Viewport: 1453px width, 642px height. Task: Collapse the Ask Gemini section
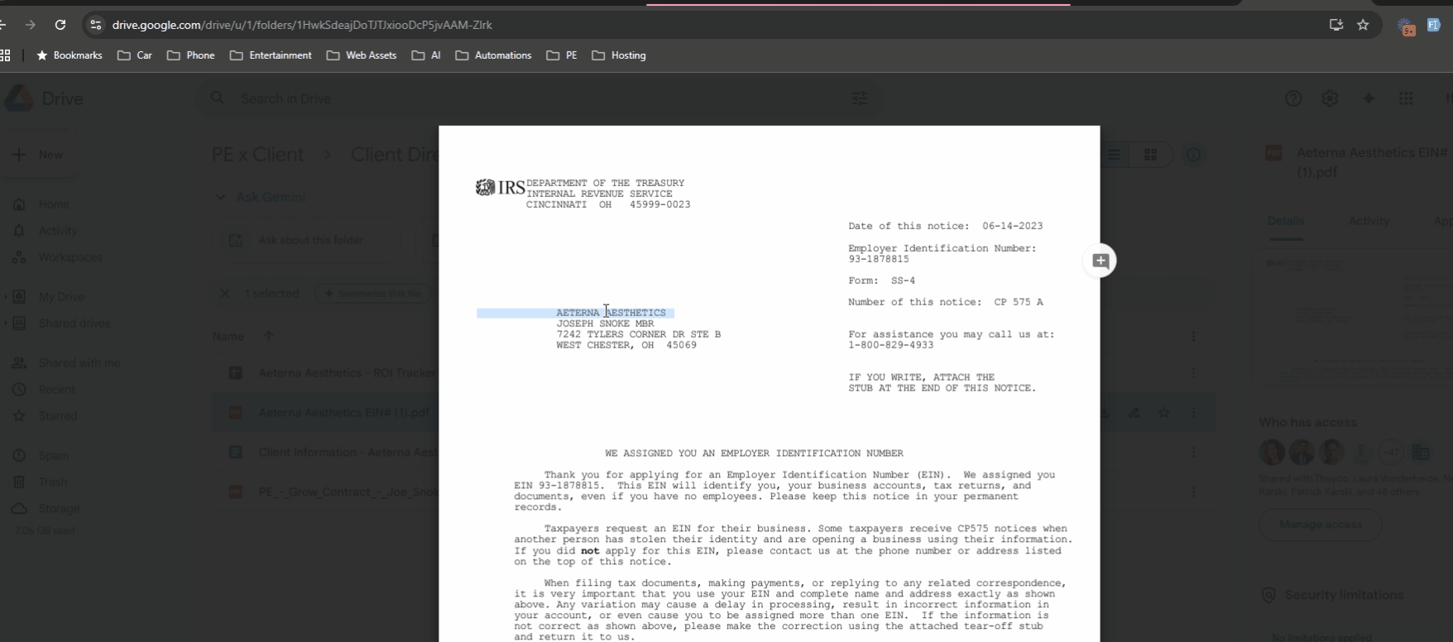220,197
